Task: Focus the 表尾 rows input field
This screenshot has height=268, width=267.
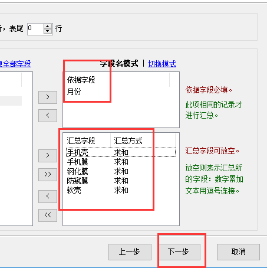Action: (35, 29)
